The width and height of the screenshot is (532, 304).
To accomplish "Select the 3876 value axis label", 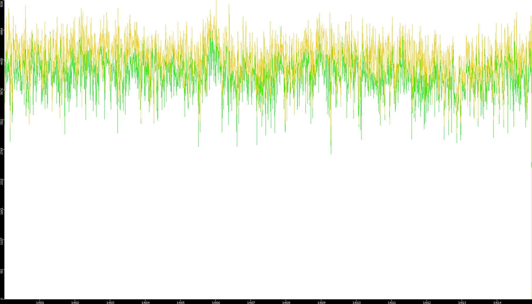I will click(2, 91).
